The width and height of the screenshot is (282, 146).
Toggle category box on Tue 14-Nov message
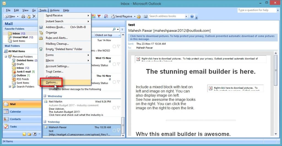(x=114, y=46)
